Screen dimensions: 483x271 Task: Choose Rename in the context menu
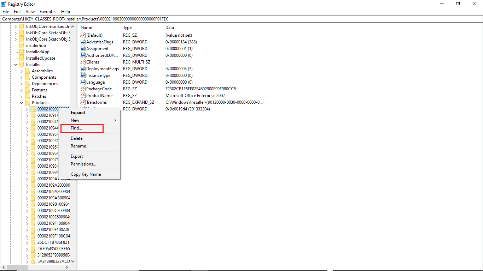tap(89, 146)
